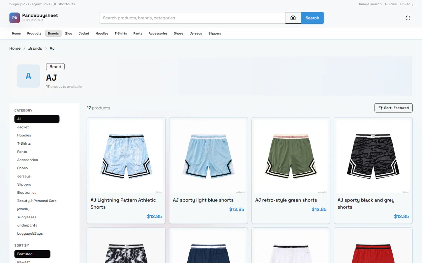Pick the Luggage&Bags category filter
Image resolution: width=422 pixels, height=263 pixels.
(x=30, y=234)
